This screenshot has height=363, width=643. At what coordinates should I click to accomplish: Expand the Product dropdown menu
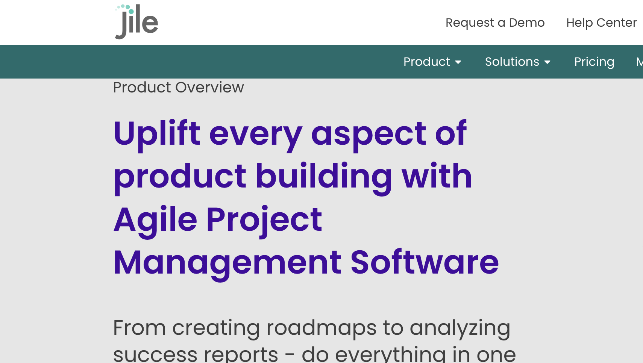pos(432,62)
